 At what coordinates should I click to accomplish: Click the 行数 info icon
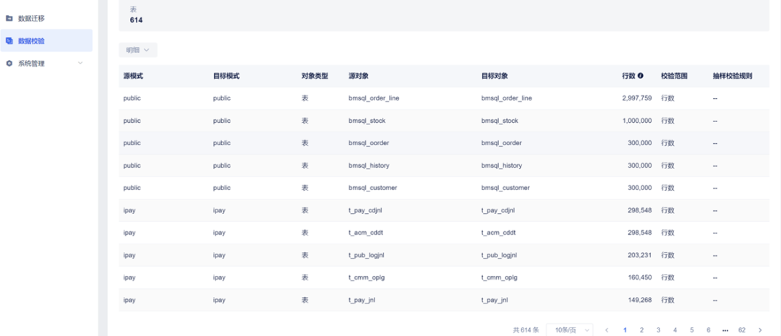(641, 76)
